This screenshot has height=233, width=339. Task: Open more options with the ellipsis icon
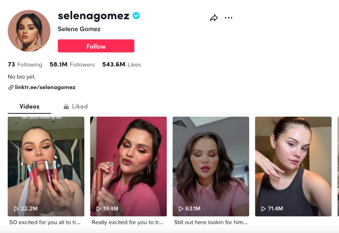pyautogui.click(x=229, y=18)
